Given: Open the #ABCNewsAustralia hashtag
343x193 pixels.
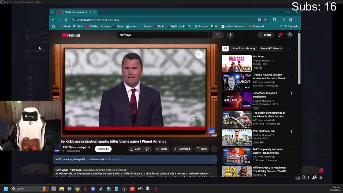Looking at the screenshot, I should tap(94, 170).
